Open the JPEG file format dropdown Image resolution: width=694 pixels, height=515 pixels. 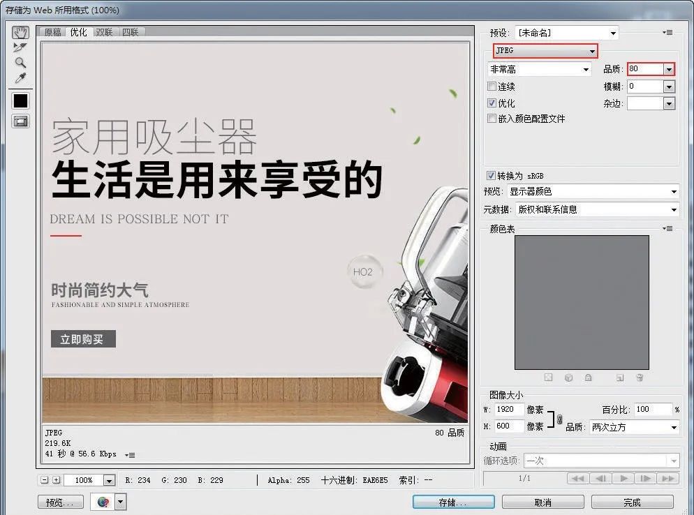(x=545, y=50)
